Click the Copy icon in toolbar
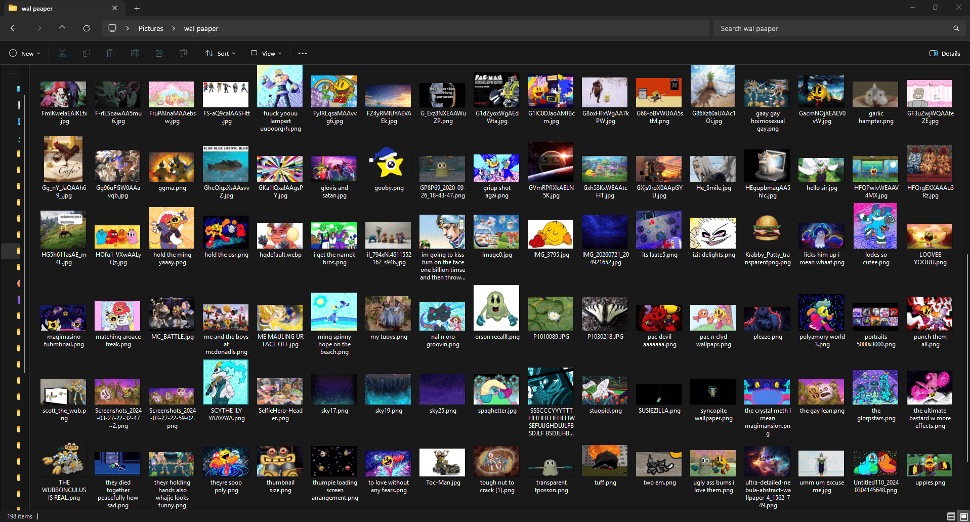Image resolution: width=970 pixels, height=522 pixels. coord(87,53)
